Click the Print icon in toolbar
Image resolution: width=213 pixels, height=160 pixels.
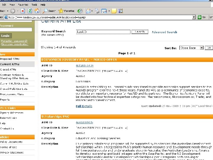pos(97,11)
